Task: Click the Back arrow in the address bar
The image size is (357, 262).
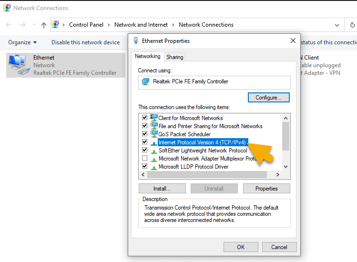Action: click(x=9, y=25)
